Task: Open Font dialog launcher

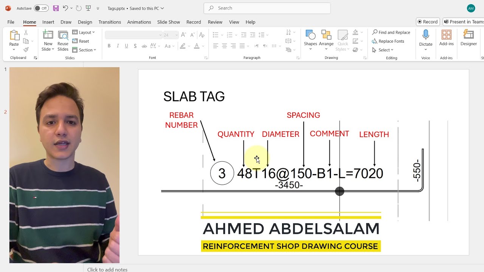Action: tap(206, 58)
